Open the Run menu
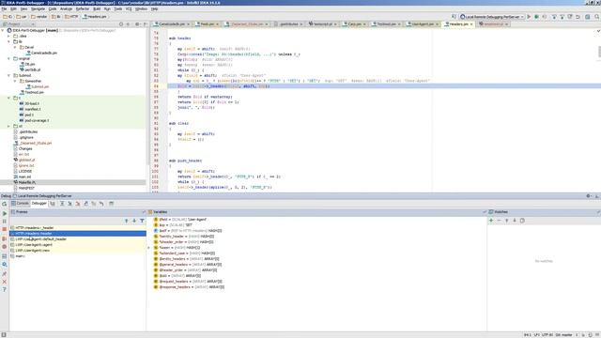601x338 pixels. click(x=107, y=8)
